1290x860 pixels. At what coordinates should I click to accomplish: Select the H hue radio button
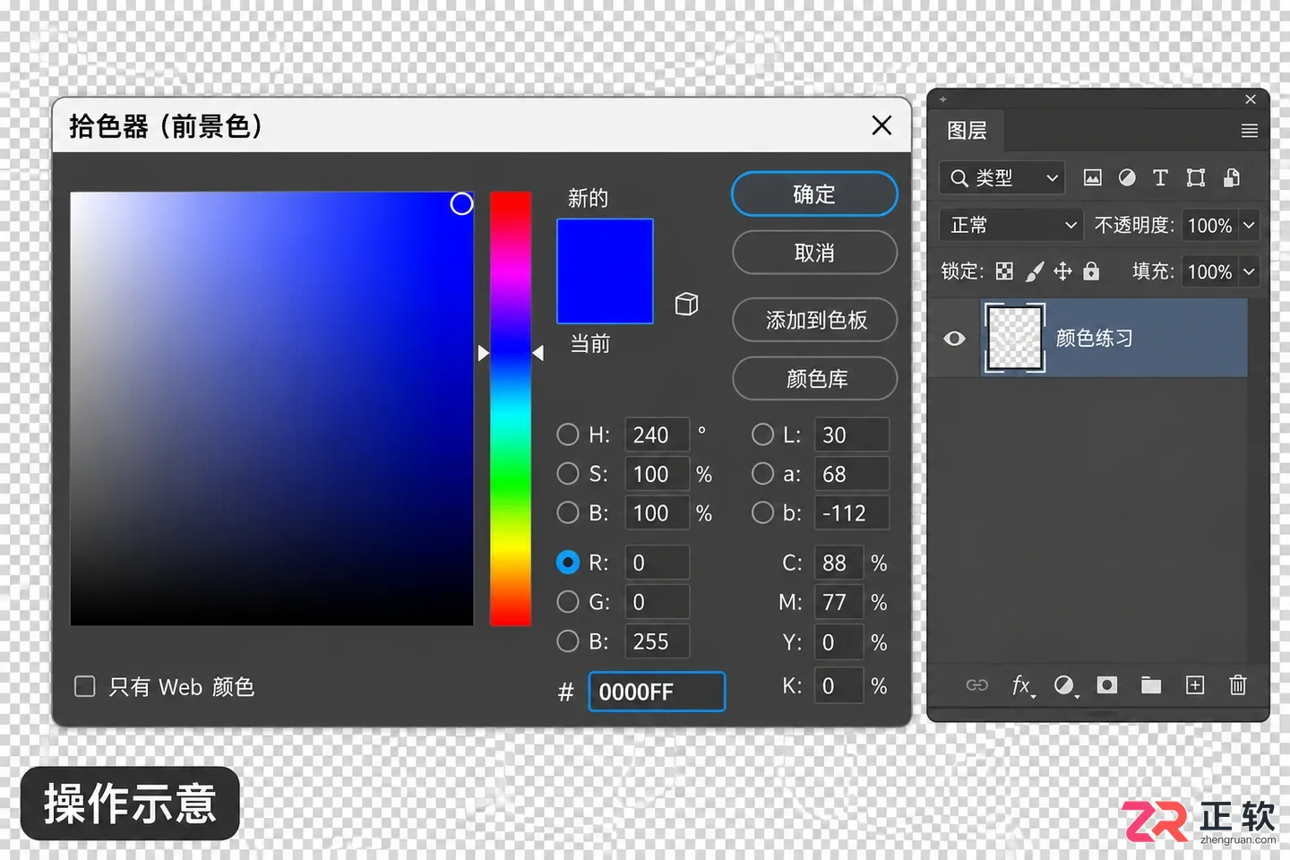click(568, 434)
